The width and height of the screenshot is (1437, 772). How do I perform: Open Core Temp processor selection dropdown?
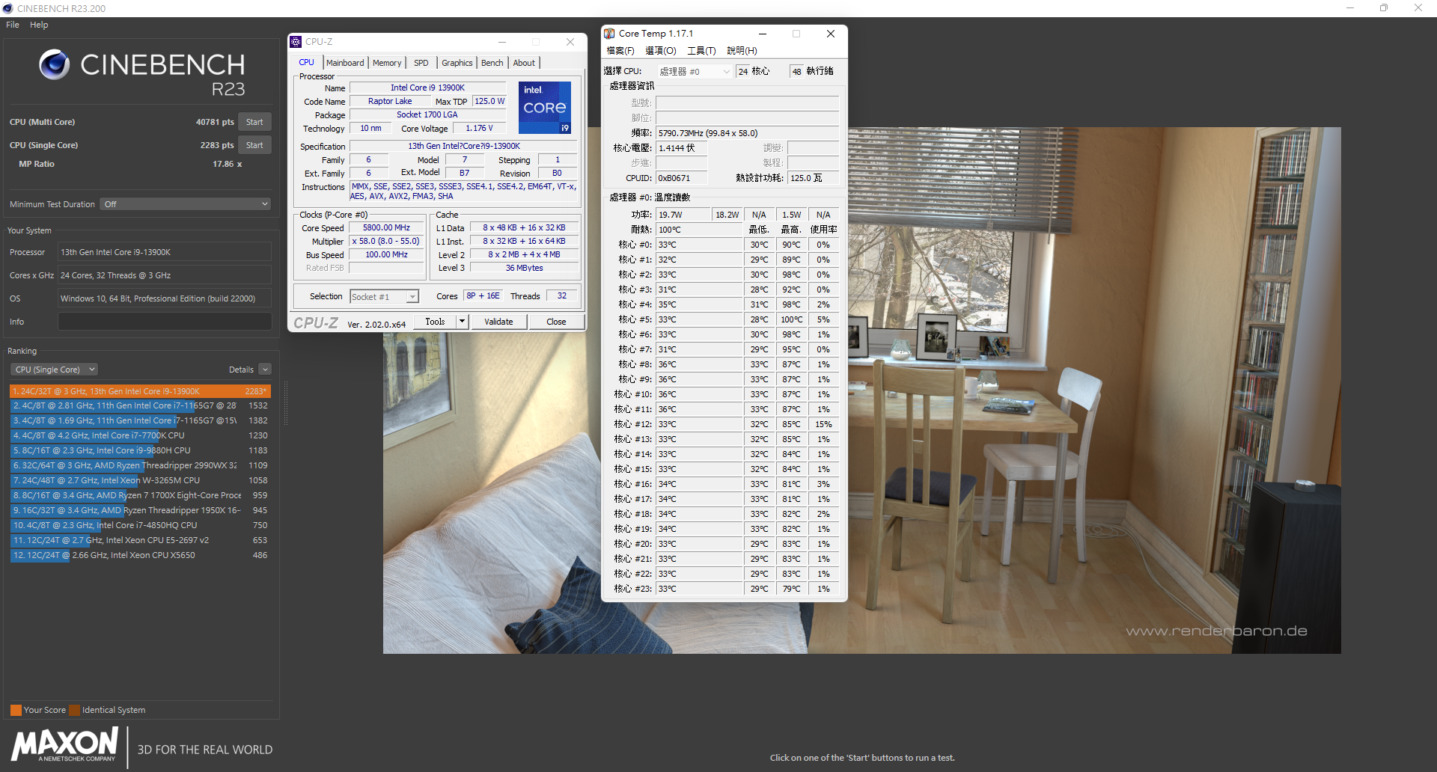(x=694, y=72)
